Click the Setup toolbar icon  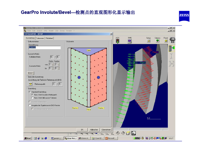[148, 41]
